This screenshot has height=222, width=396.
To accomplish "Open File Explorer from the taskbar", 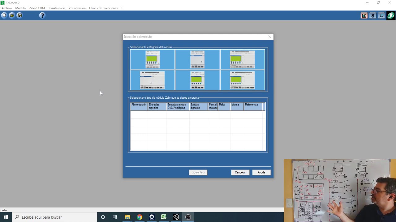I will 127,217.
